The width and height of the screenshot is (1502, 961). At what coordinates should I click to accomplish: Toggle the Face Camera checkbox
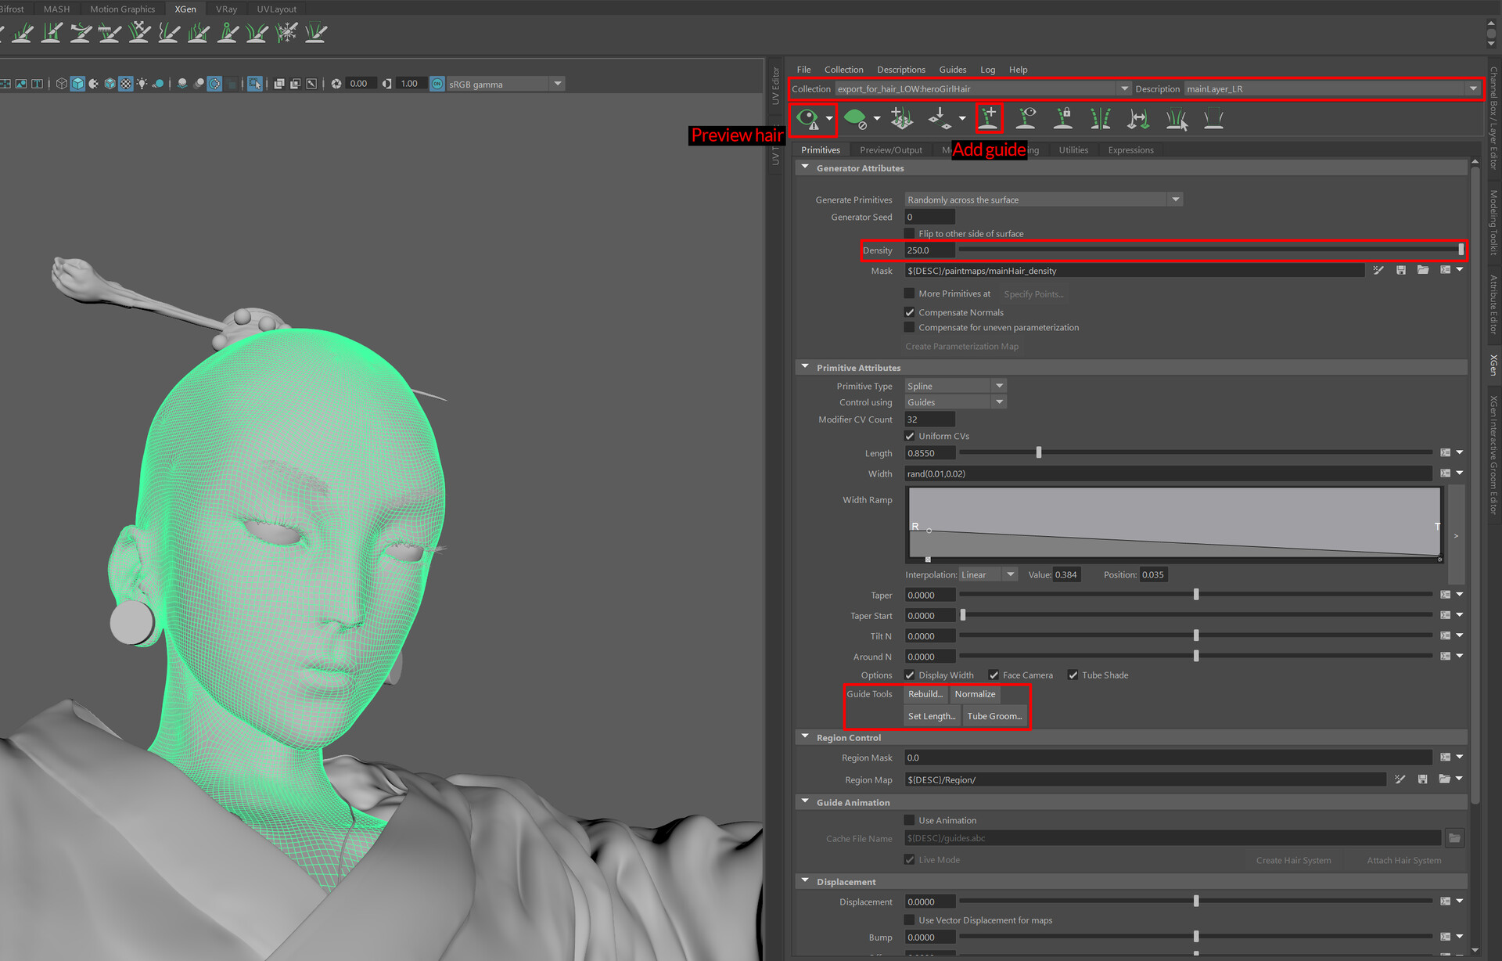(994, 675)
